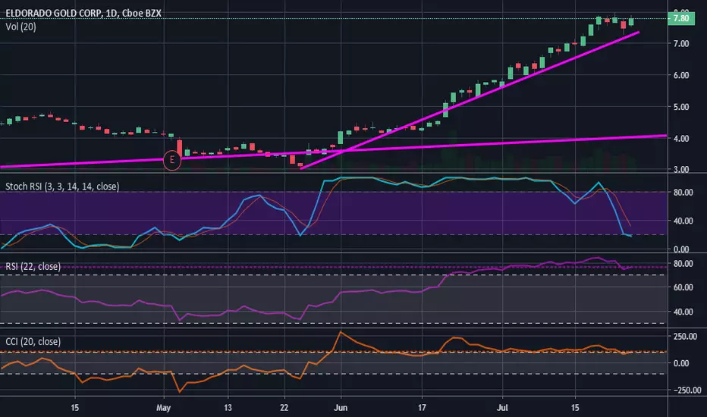Click the 'May' date axis label
This screenshot has width=707, height=417.
[x=163, y=408]
